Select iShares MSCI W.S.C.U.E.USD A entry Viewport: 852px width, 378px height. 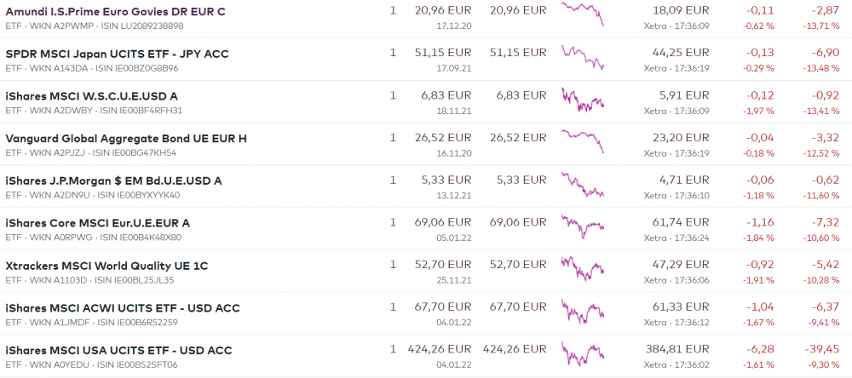point(91,96)
